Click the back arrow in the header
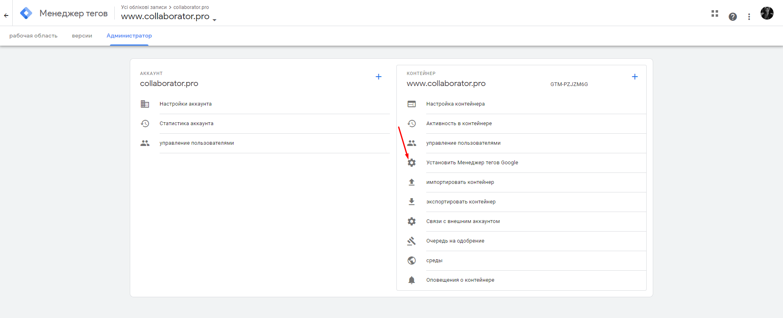Viewport: 783px width, 318px height. [x=6, y=15]
